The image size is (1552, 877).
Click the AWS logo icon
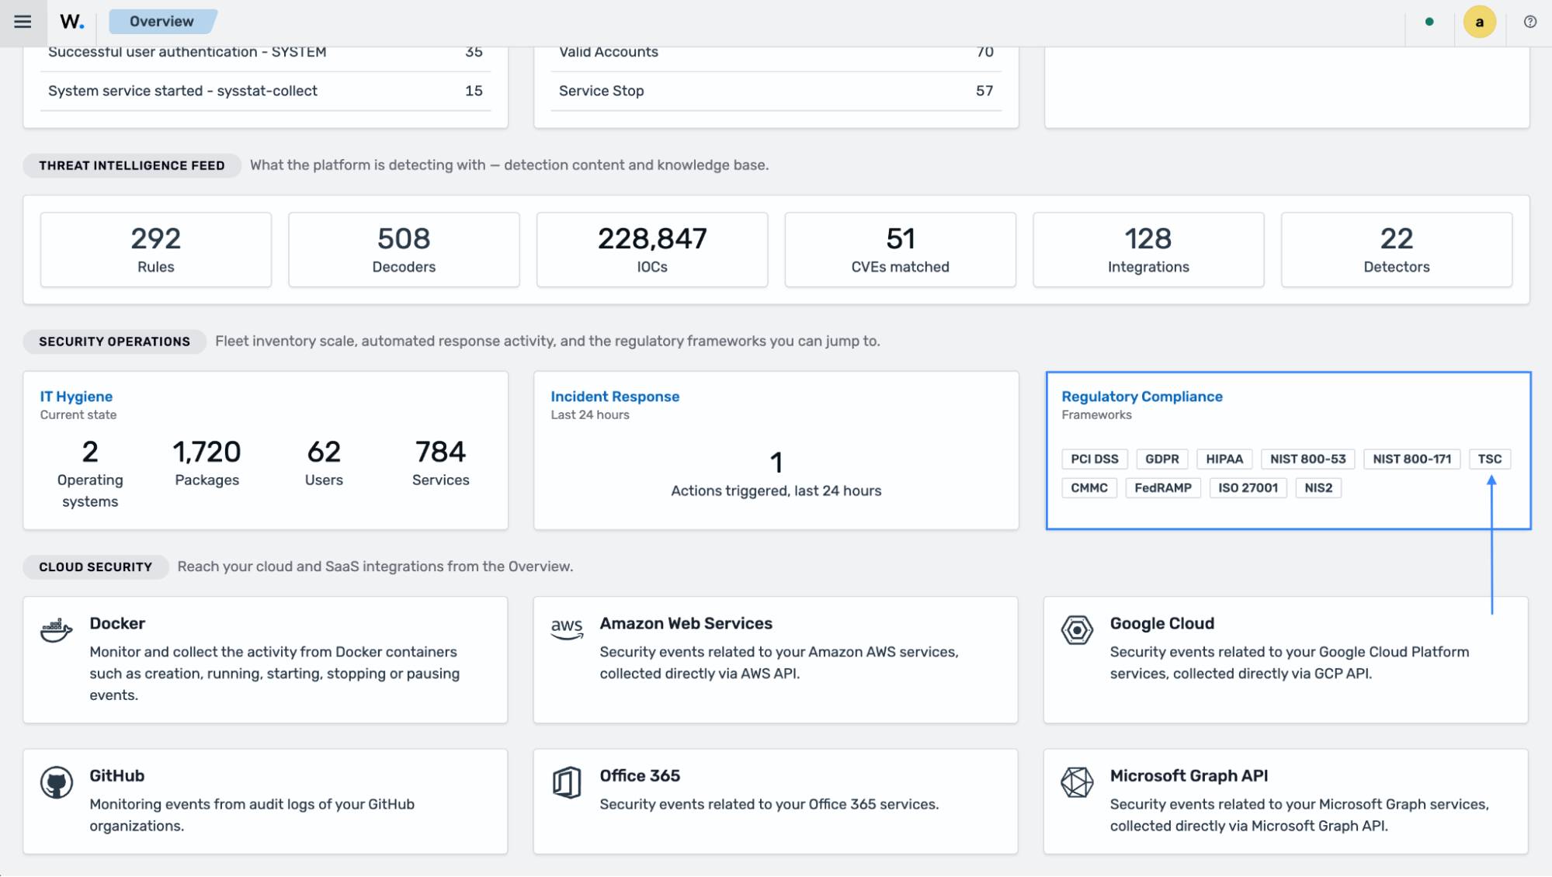click(x=567, y=629)
